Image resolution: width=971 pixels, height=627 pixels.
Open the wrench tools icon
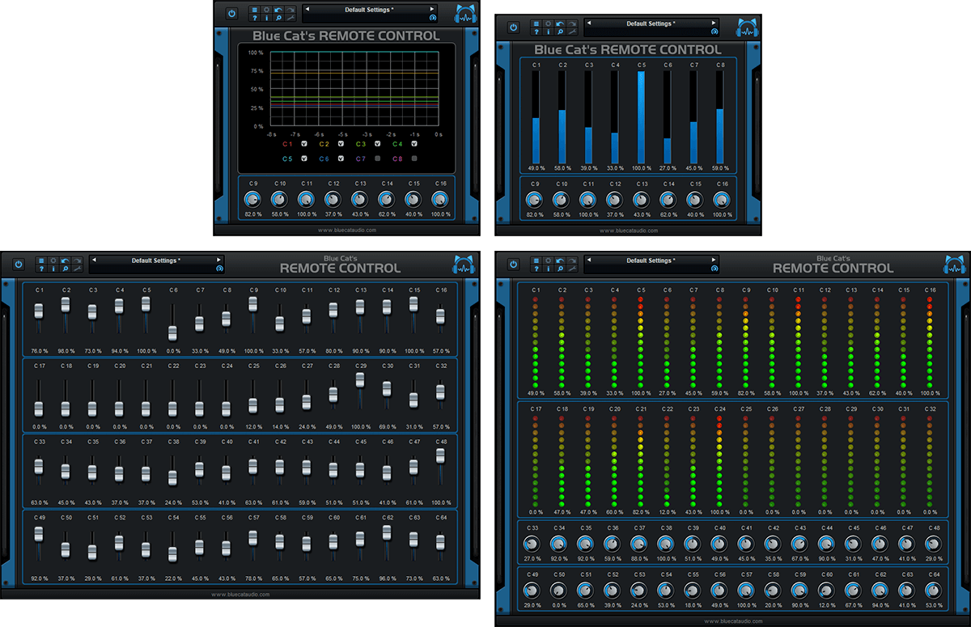click(290, 18)
